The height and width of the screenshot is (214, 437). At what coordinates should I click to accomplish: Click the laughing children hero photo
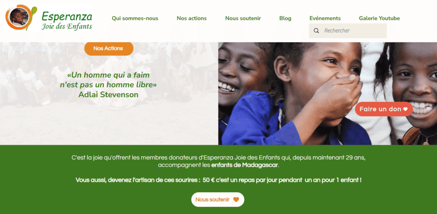327,94
